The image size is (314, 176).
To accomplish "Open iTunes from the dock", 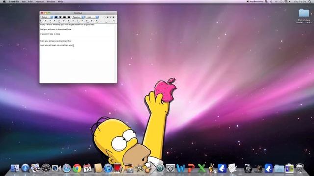I will coord(108,168).
